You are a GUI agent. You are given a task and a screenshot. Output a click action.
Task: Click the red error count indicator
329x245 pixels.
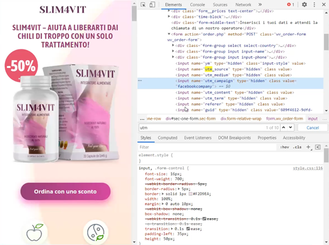(x=290, y=4)
